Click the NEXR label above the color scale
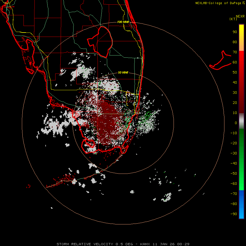The width and height of the screenshot is (246, 246). point(240,16)
